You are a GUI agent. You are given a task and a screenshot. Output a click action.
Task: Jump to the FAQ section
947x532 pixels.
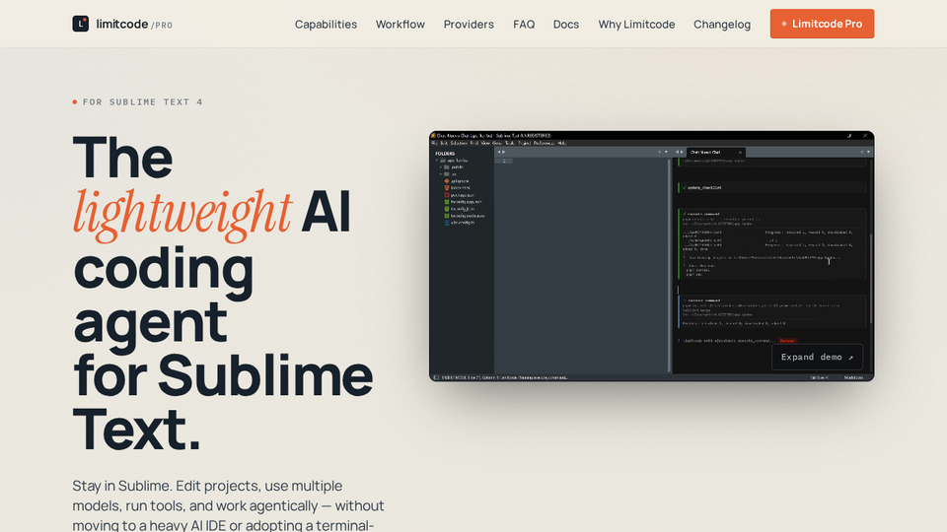click(x=524, y=24)
